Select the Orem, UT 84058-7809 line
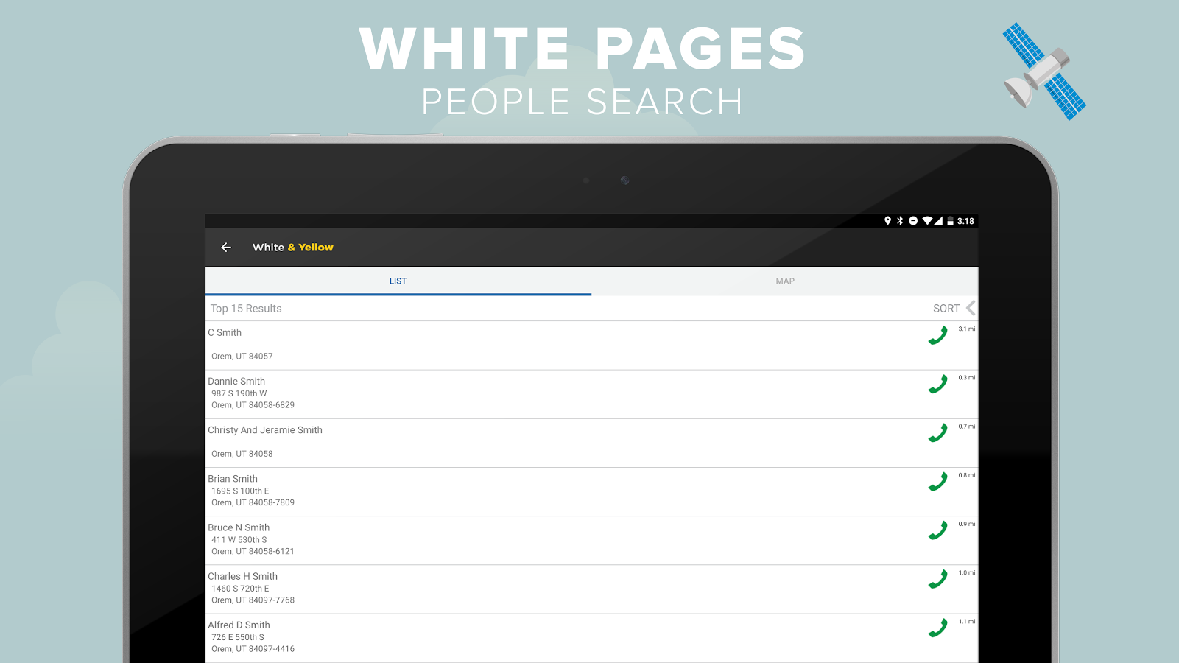Screen dimensions: 1179x663 [x=253, y=502]
